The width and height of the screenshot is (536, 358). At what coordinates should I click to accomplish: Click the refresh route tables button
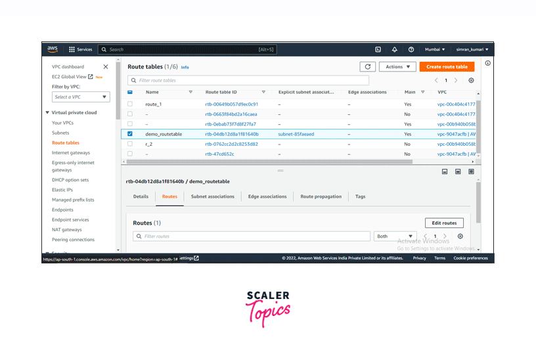[368, 67]
